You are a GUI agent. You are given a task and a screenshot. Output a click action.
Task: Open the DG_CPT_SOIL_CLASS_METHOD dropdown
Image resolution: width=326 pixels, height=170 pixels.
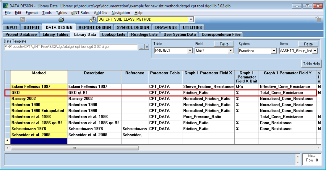191,20
